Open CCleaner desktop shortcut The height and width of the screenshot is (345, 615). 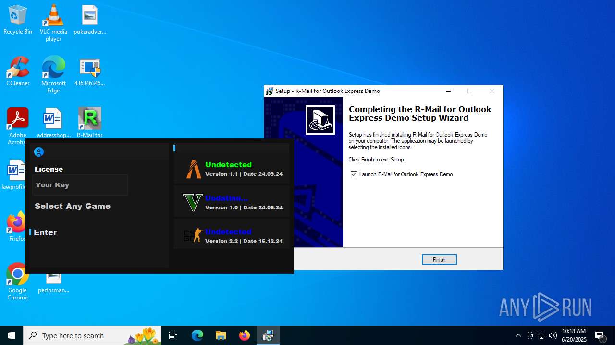click(x=18, y=72)
